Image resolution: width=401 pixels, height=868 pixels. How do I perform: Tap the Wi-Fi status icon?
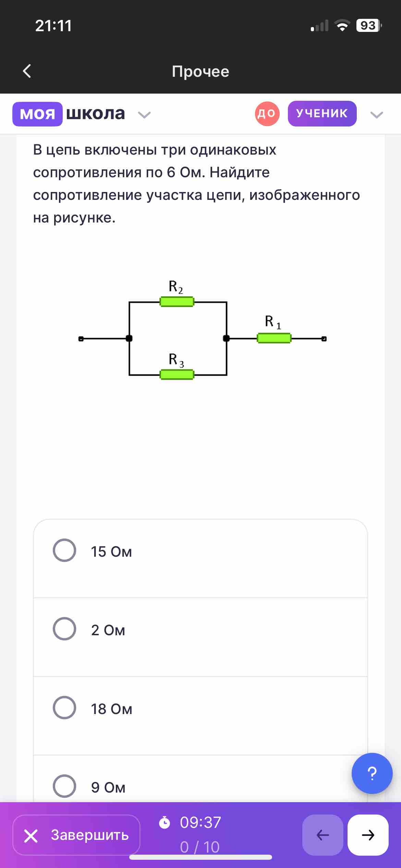click(x=342, y=25)
